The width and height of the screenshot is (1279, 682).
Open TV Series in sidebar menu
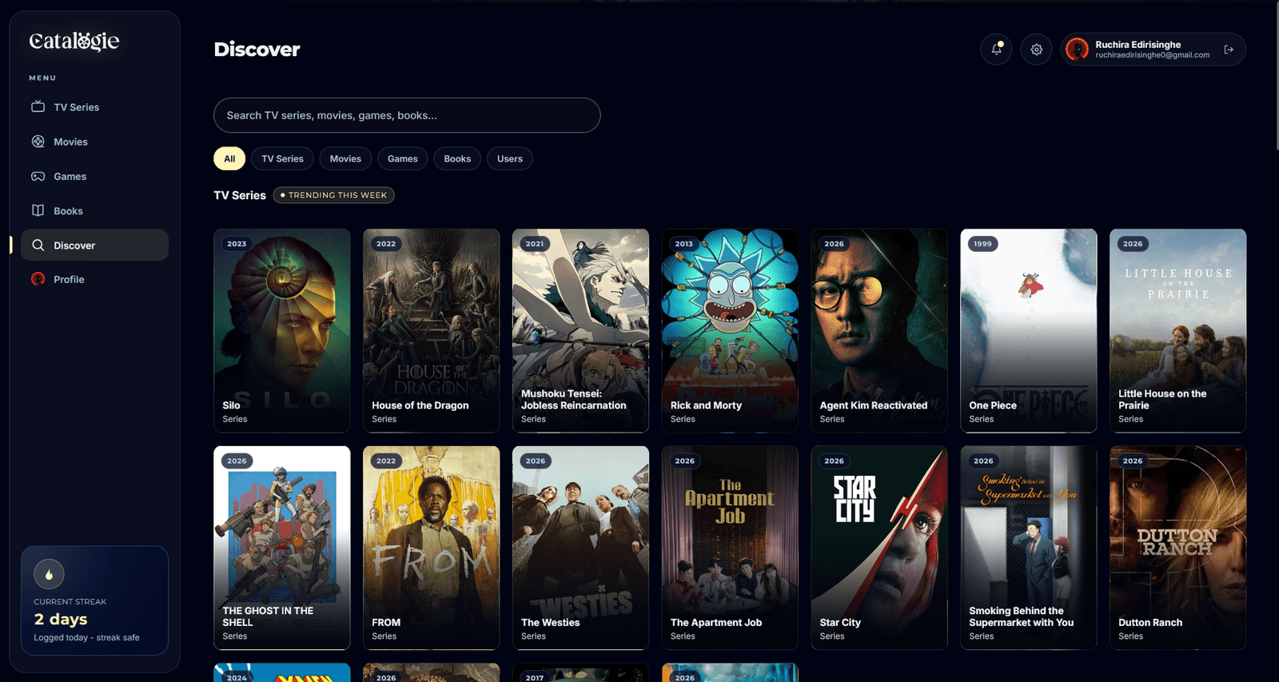coord(94,107)
